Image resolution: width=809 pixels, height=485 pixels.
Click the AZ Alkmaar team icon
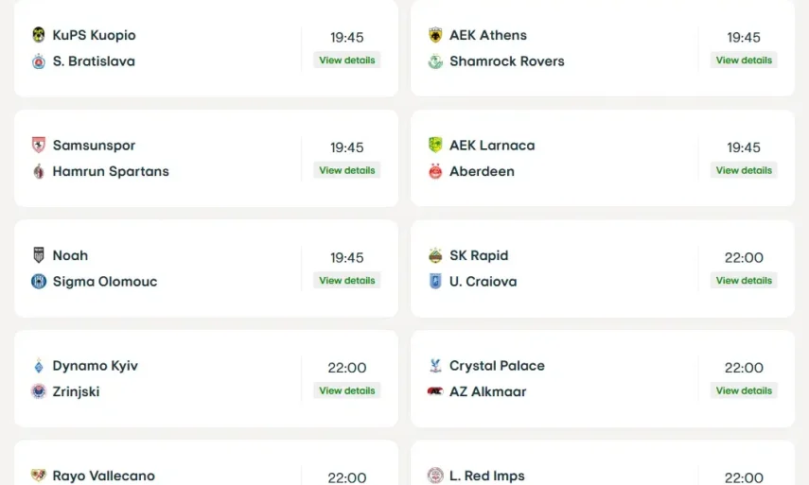(x=435, y=391)
